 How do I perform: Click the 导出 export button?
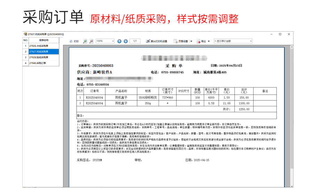201,41
